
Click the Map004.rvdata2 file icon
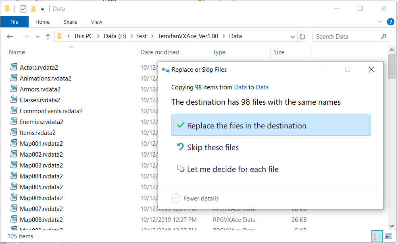pyautogui.click(x=14, y=176)
